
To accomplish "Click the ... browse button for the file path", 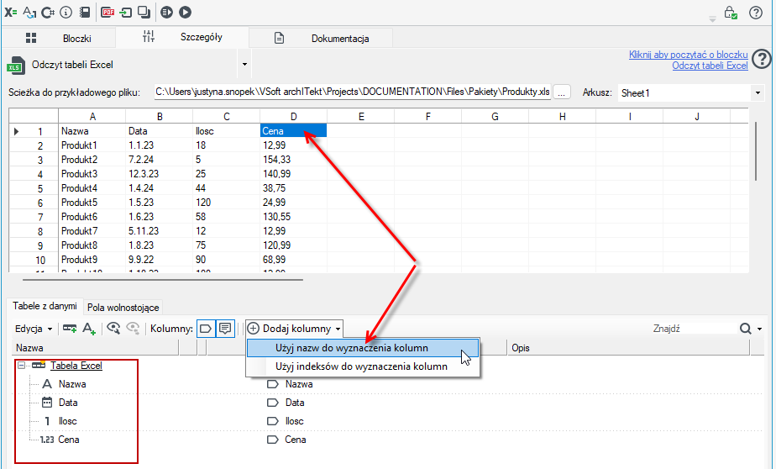I will pos(562,92).
